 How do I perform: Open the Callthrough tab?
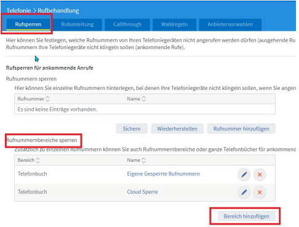127,25
